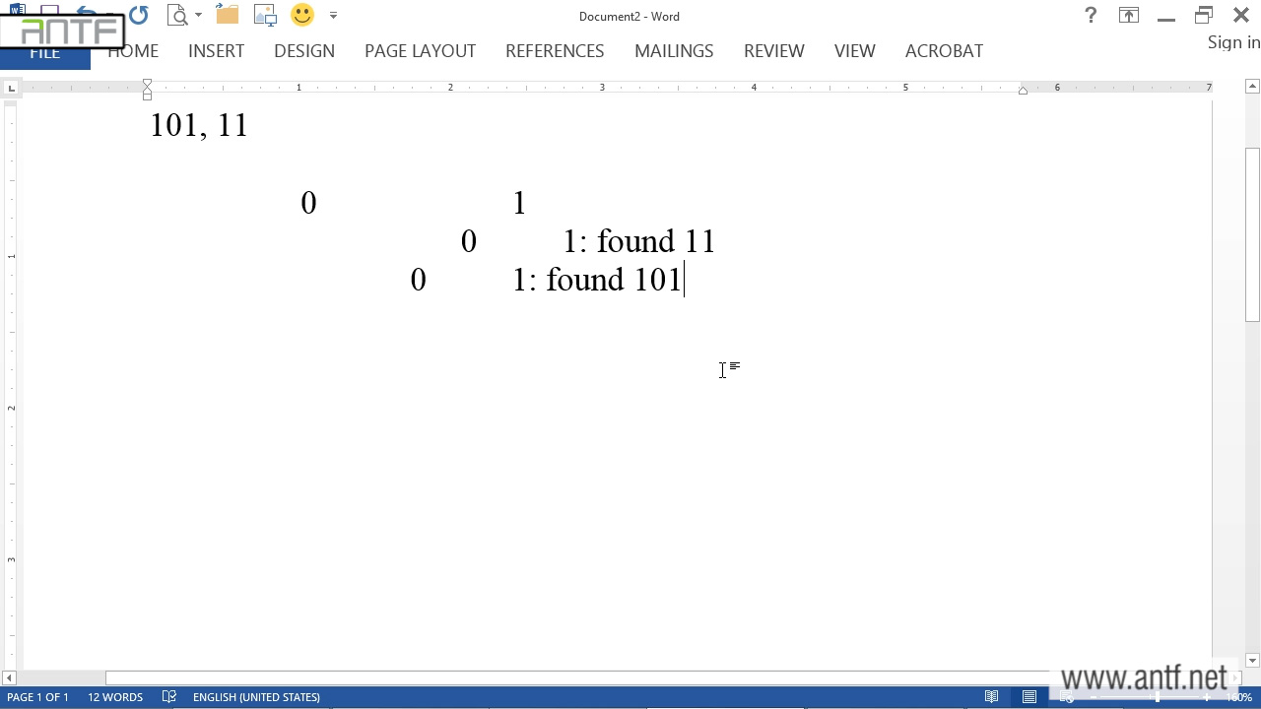Viewport: 1261px width, 709px height.
Task: Switch to Web Layout view
Action: tap(1067, 697)
